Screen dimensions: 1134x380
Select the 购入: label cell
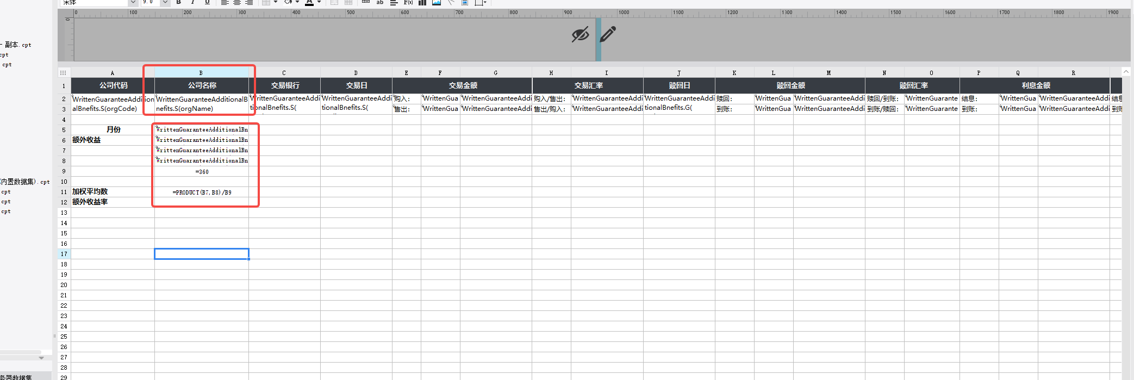pos(407,99)
